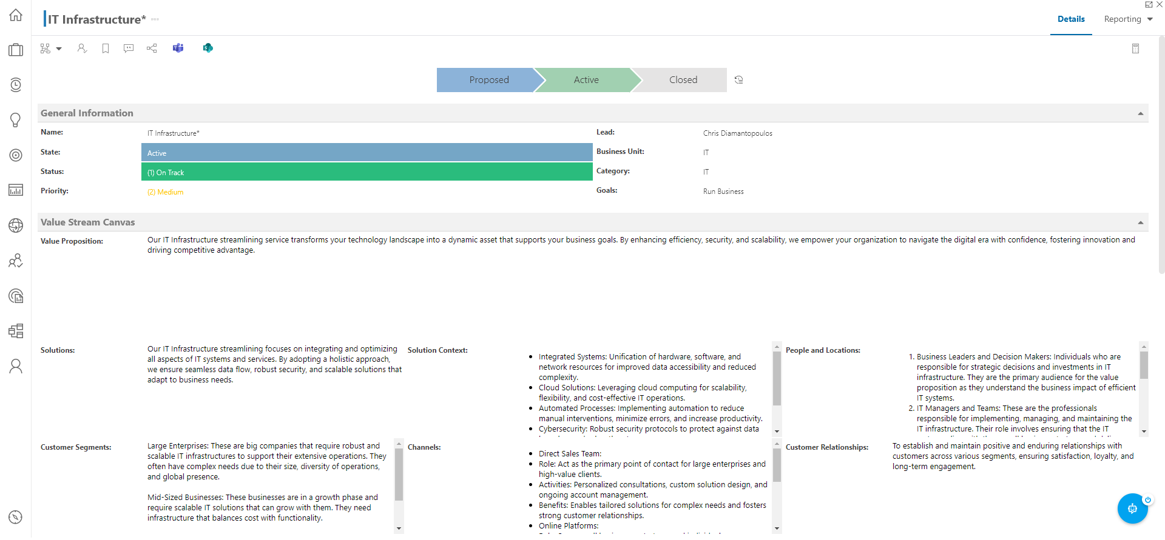The width and height of the screenshot is (1165, 540).
Task: Click the bookmark toolbar icon
Action: 106,48
